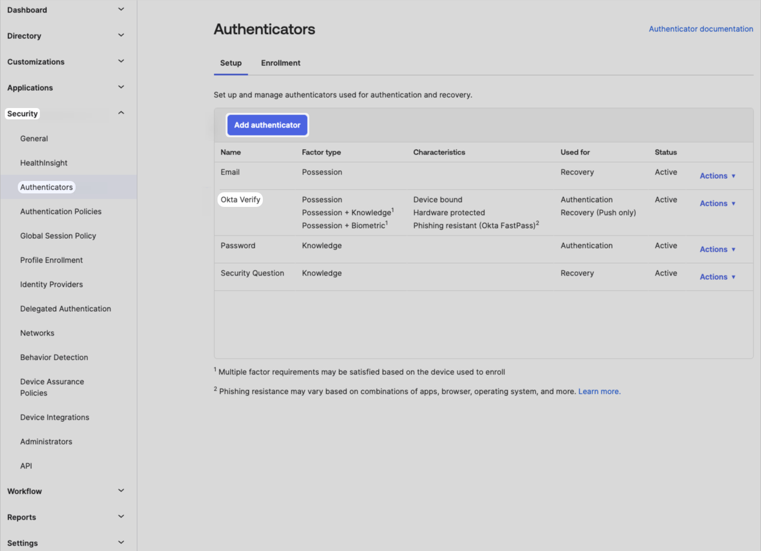The image size is (761, 551).
Task: Expand the Workflow section chevron
Action: point(121,490)
